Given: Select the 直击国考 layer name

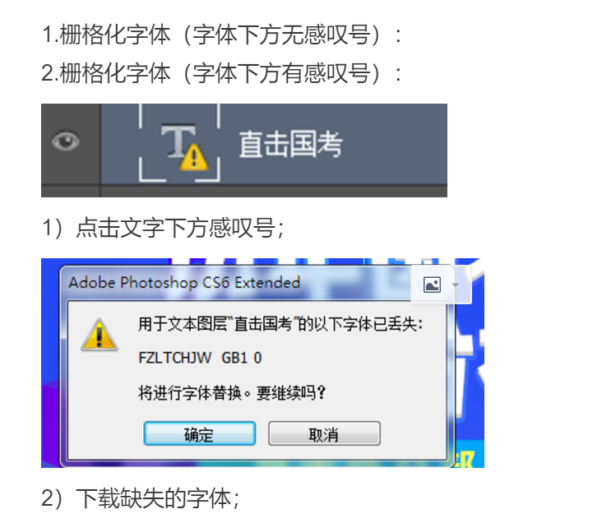Looking at the screenshot, I should (x=290, y=144).
